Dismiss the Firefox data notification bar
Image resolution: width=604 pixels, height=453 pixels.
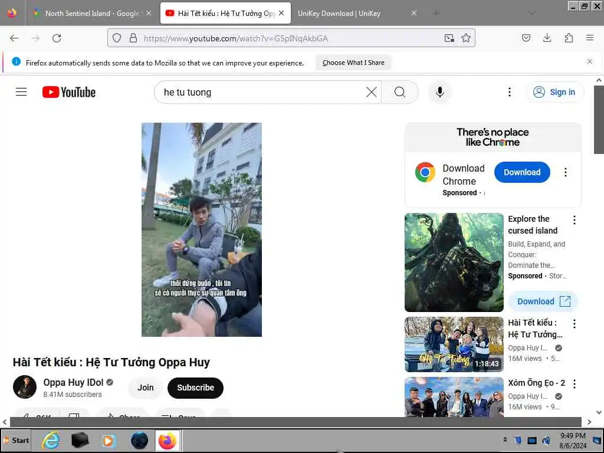point(590,61)
